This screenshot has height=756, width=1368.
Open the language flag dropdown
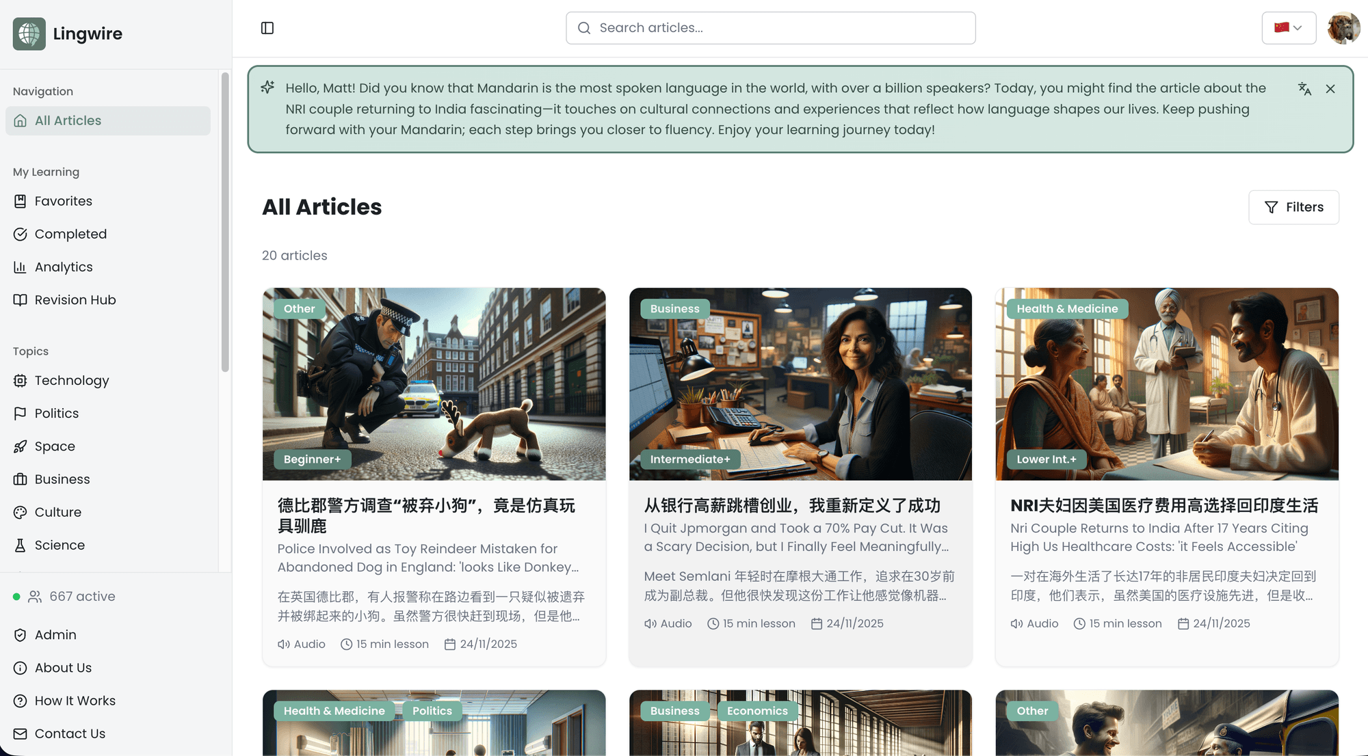(x=1289, y=27)
